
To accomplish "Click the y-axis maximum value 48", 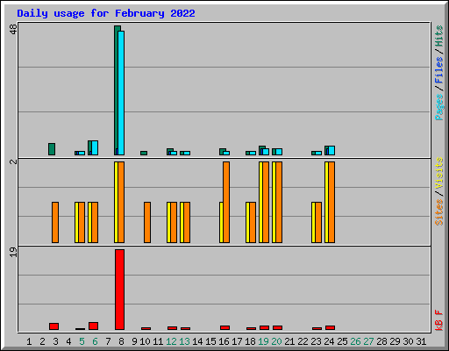I will (x=13, y=29).
